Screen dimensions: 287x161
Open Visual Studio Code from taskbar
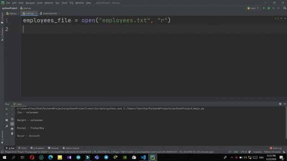(x=143, y=157)
